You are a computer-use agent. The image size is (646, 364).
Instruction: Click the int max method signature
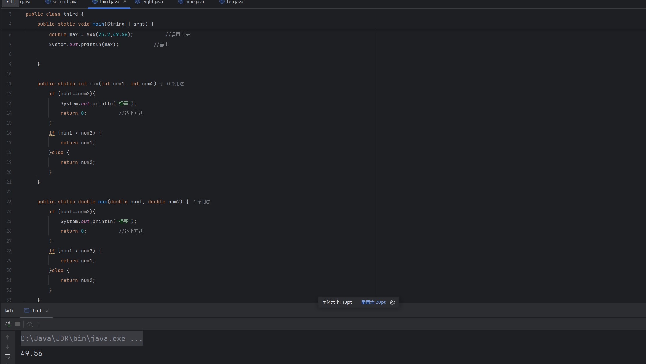100,84
